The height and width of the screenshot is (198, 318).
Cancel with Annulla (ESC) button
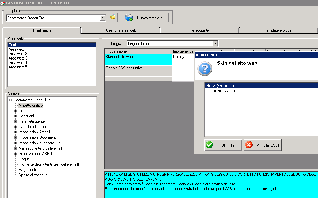(x=263, y=145)
